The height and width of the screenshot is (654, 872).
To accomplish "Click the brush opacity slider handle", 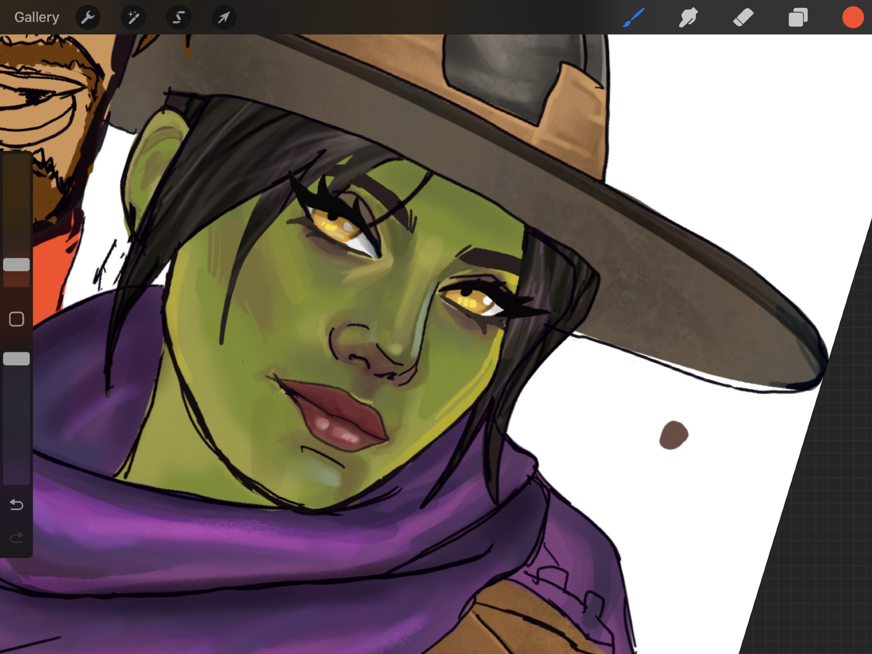I will (17, 358).
